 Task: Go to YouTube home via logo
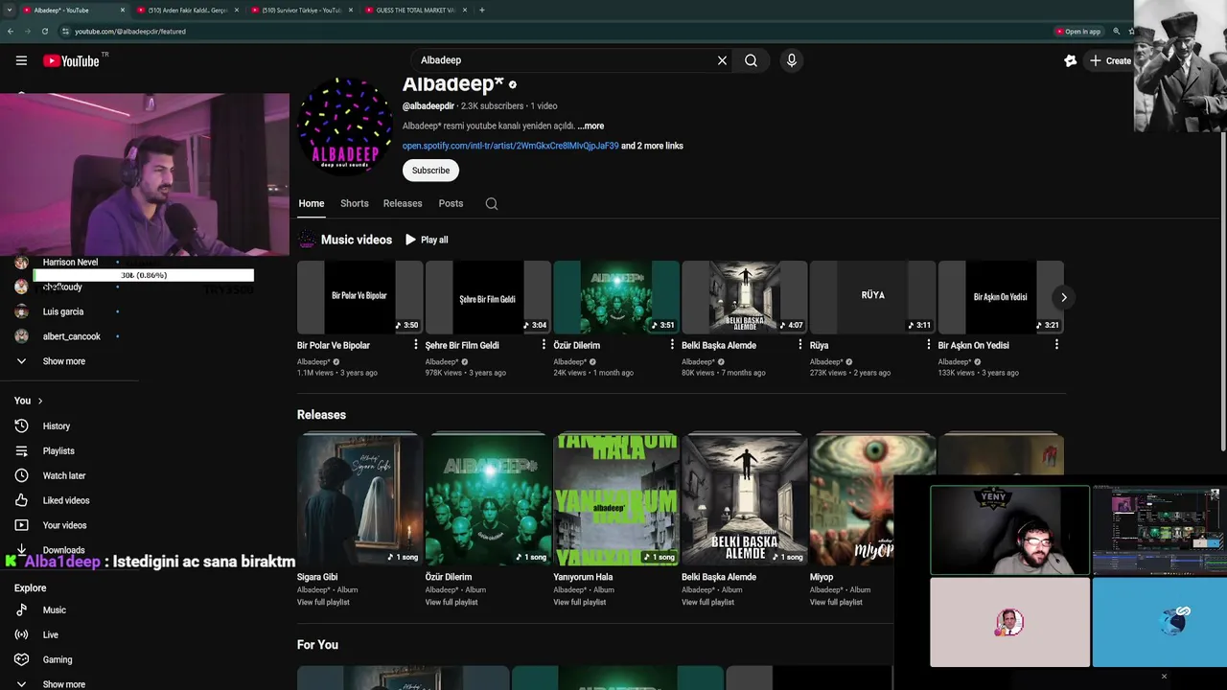point(71,60)
